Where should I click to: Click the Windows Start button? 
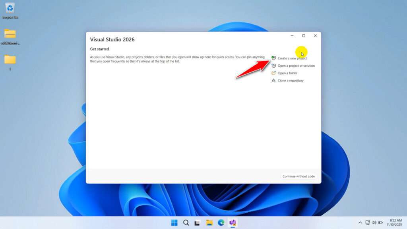(x=174, y=223)
